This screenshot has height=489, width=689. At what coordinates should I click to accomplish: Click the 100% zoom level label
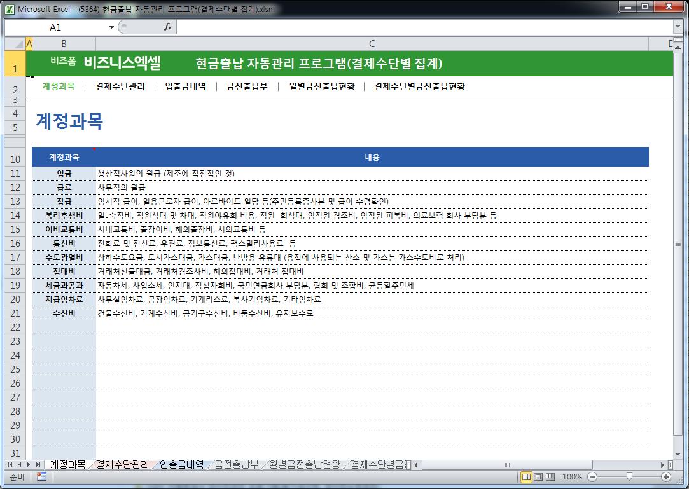pos(572,477)
